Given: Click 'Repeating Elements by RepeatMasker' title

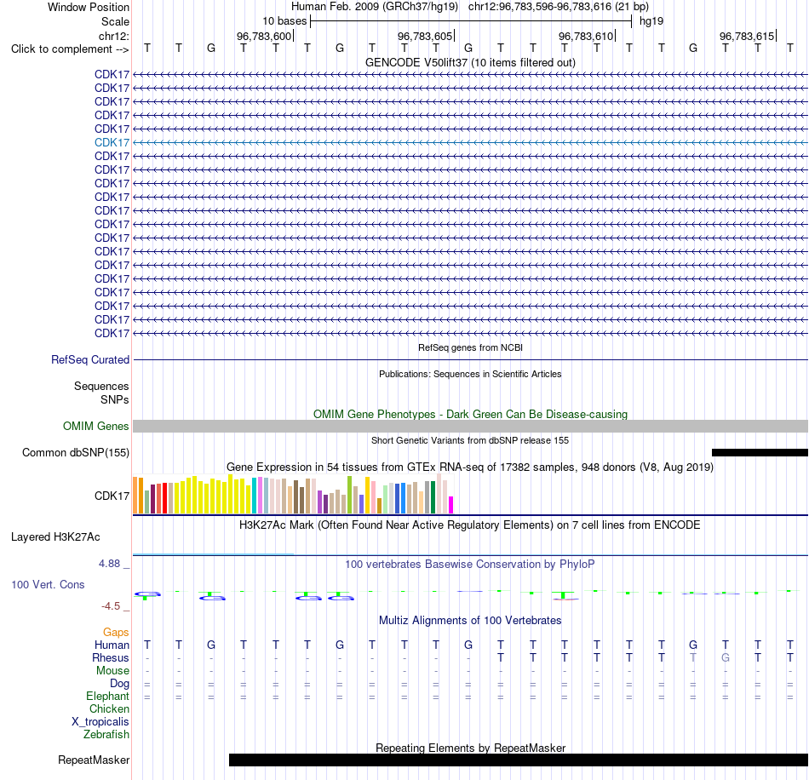Looking at the screenshot, I should coord(470,748).
